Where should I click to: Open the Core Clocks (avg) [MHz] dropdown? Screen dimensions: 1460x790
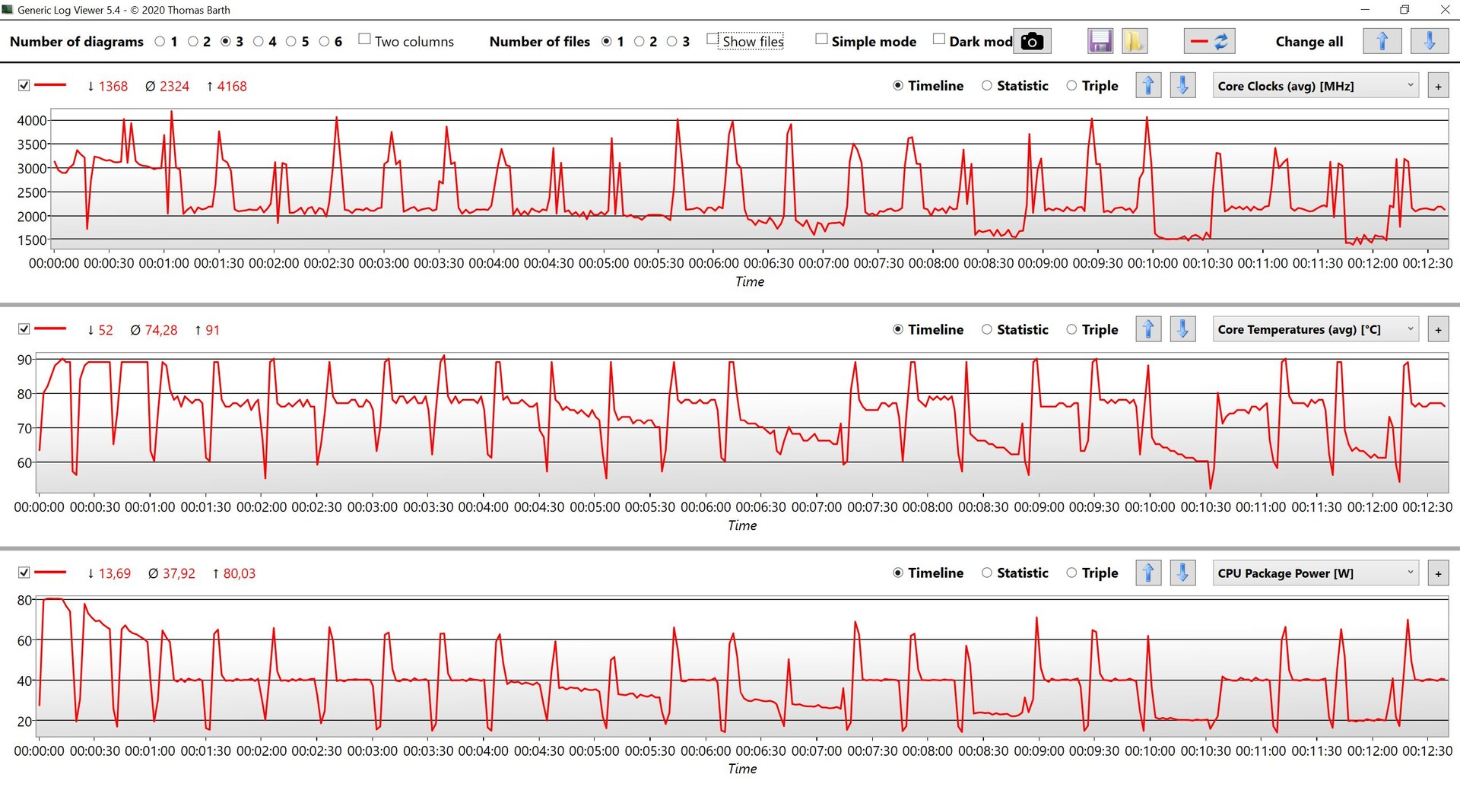(1316, 86)
